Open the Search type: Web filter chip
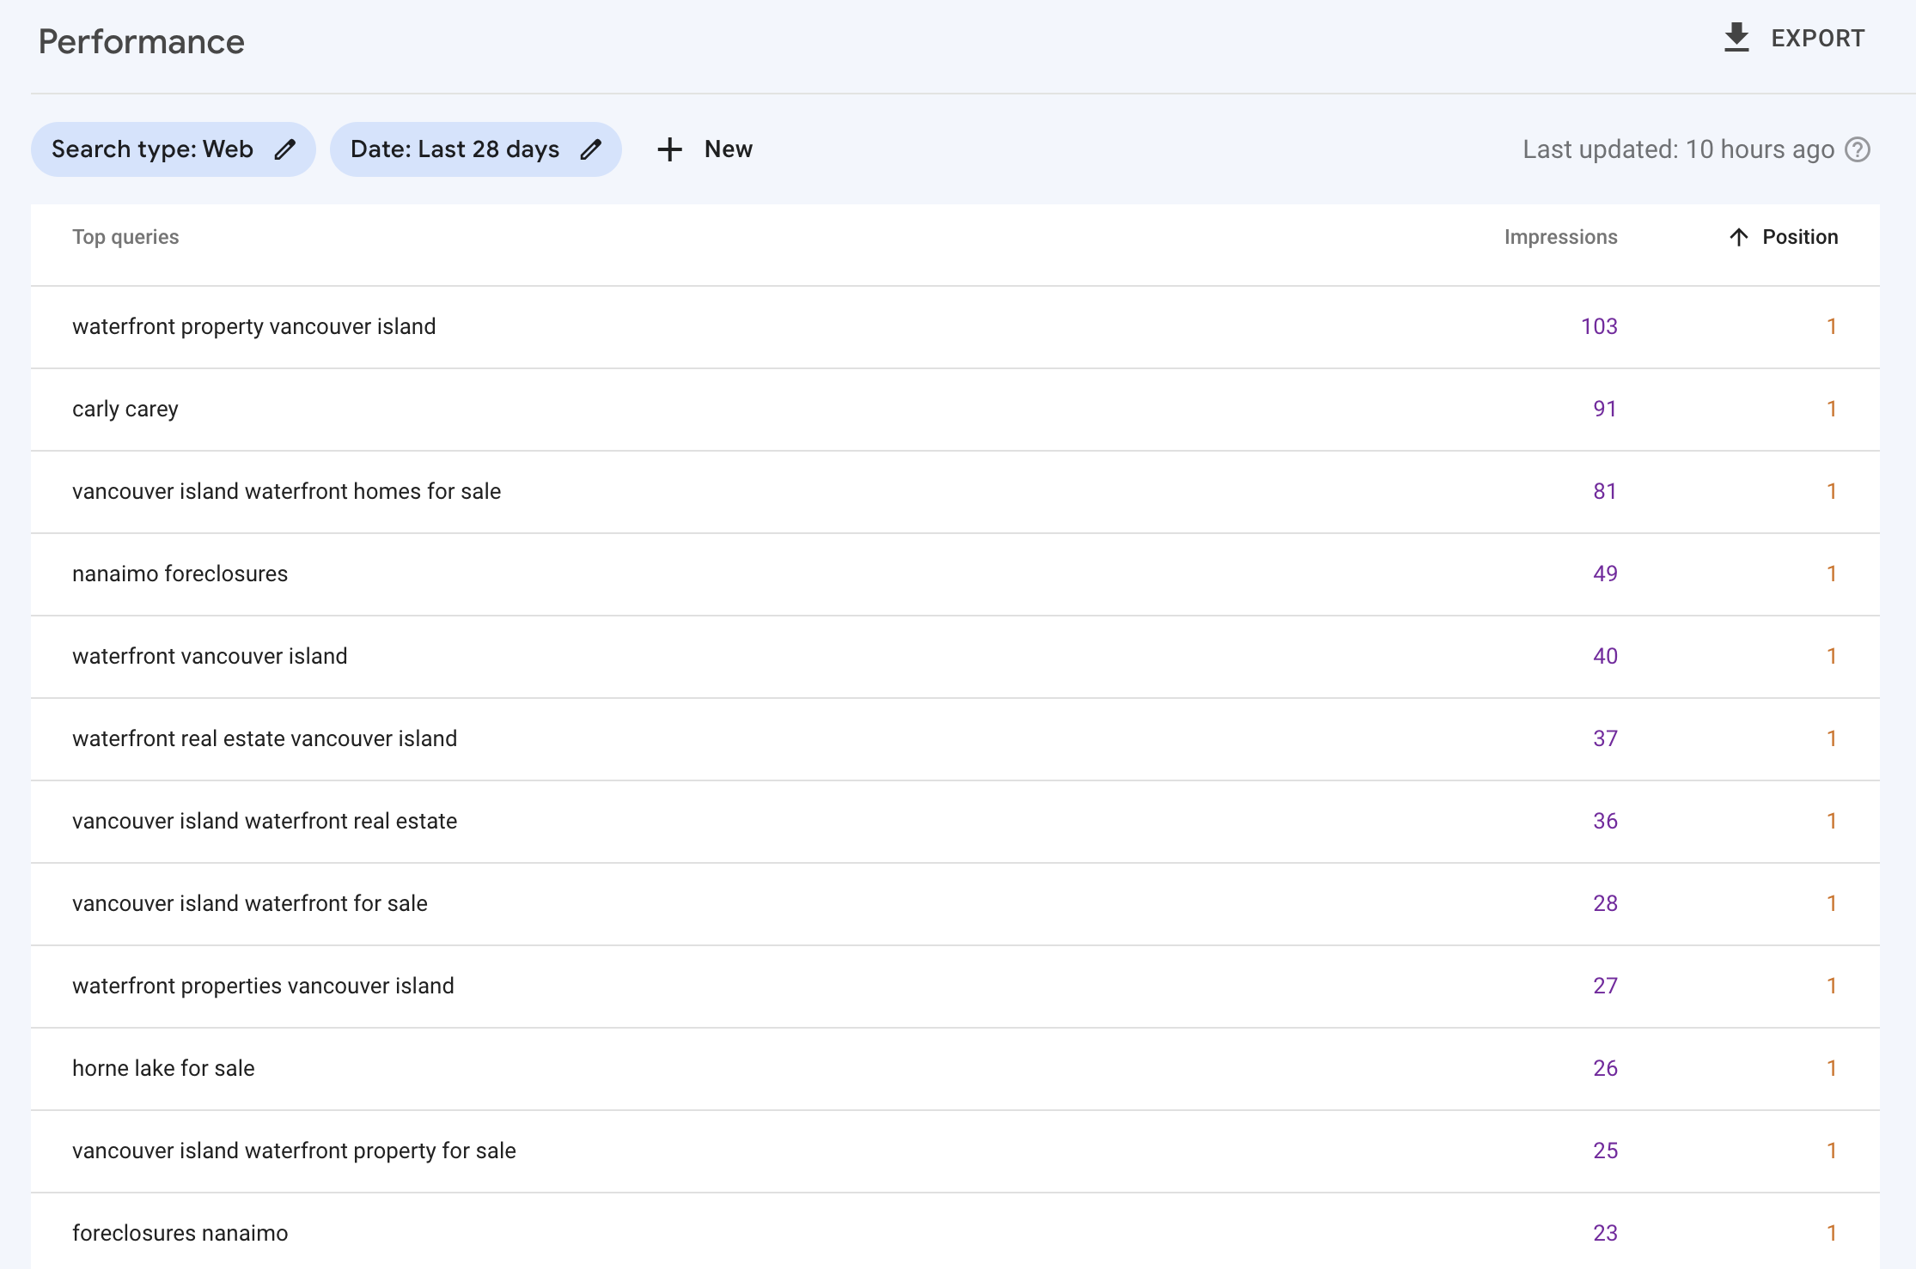Screen dimensions: 1916x1269 tap(153, 149)
